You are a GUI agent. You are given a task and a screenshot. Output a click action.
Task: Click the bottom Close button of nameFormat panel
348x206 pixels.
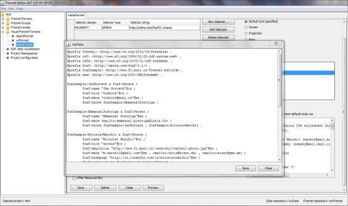pos(129,188)
